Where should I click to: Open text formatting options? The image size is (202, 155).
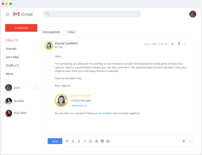(x=73, y=141)
